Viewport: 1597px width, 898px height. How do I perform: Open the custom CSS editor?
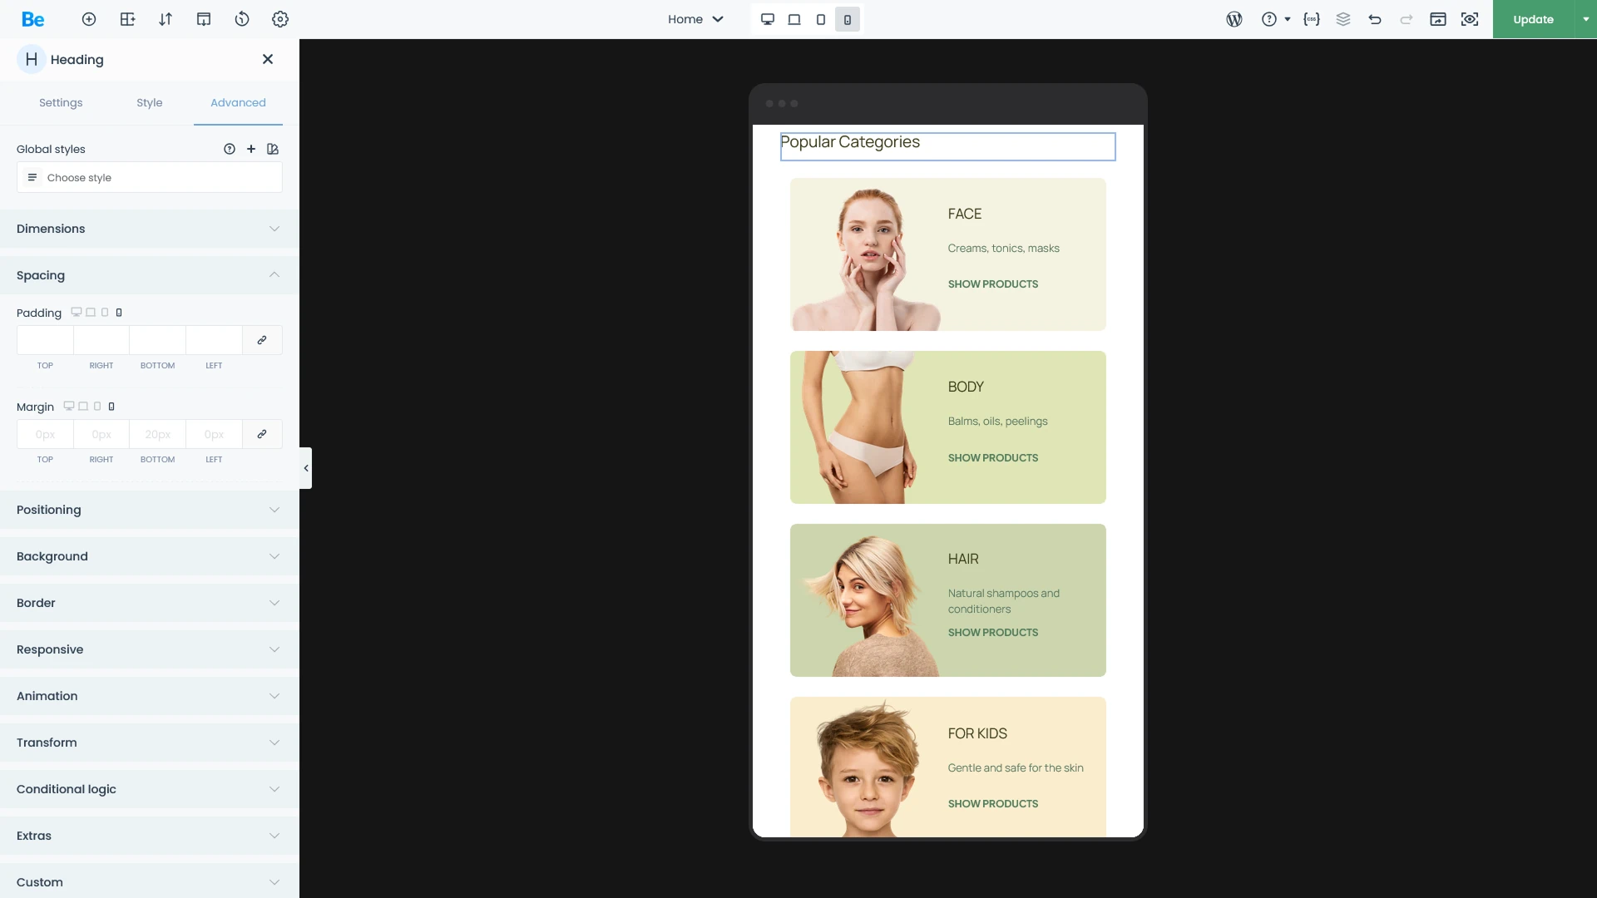tap(1312, 19)
